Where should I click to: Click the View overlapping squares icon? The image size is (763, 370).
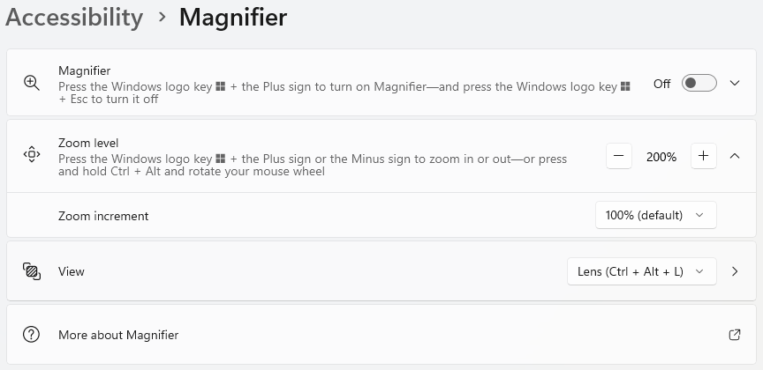point(32,271)
